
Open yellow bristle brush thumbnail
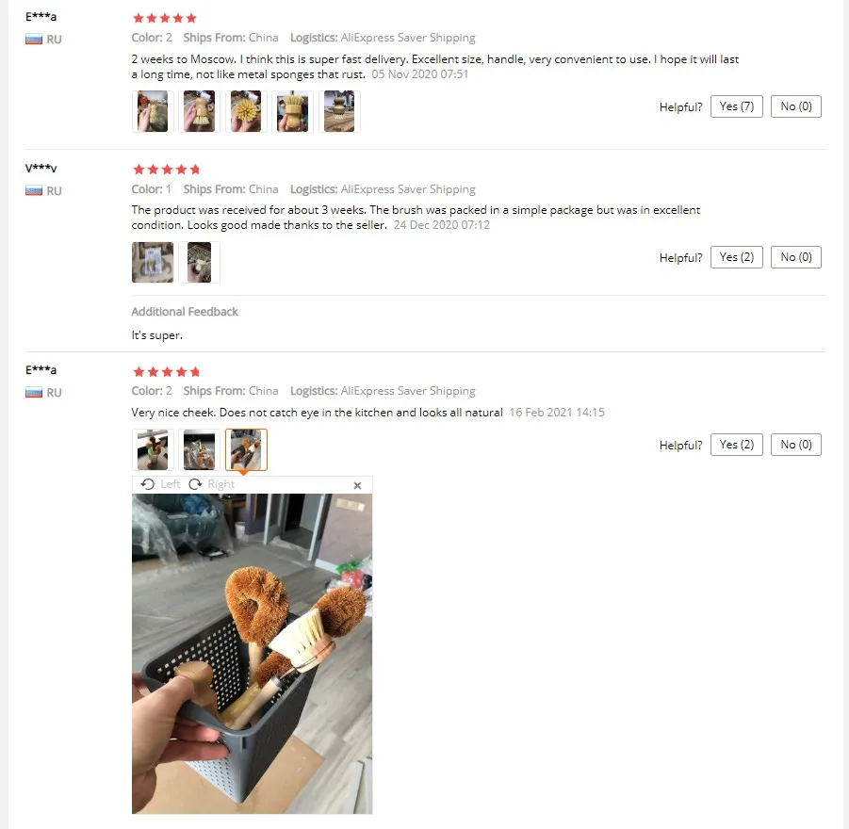pos(246,111)
